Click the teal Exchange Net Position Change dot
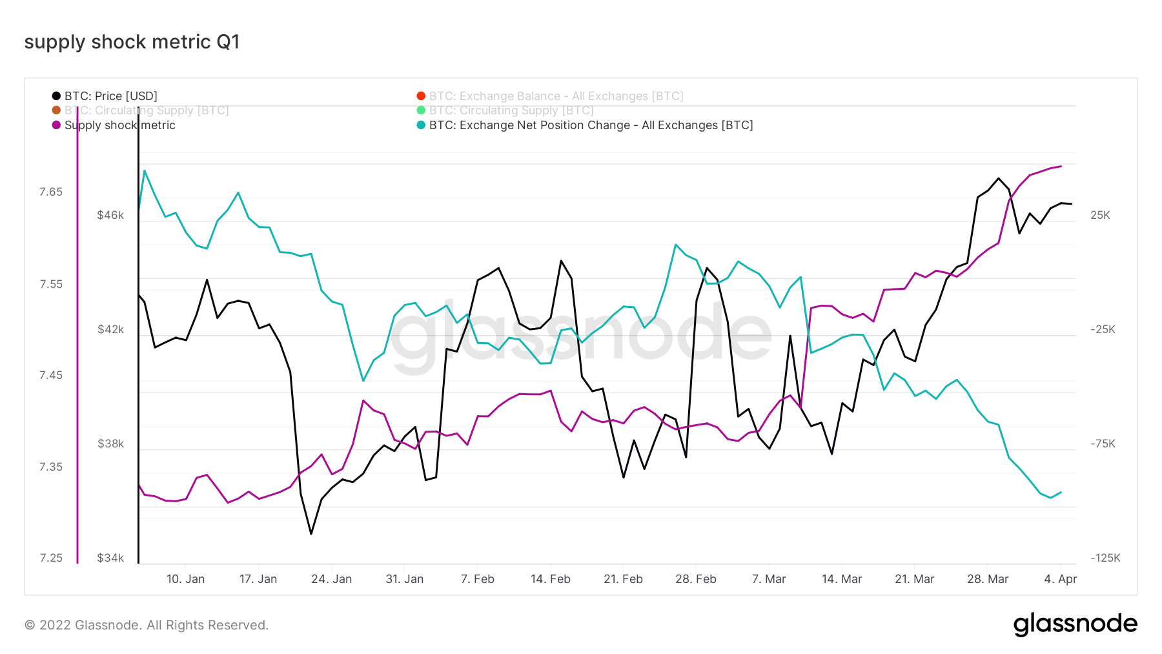This screenshot has width=1162, height=654. (421, 125)
